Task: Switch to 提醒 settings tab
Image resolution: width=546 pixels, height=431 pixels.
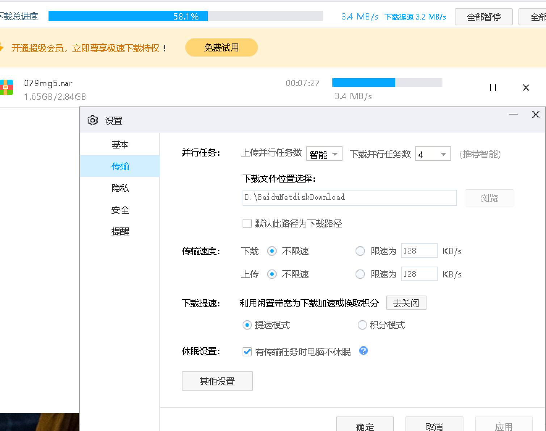Action: [x=120, y=231]
